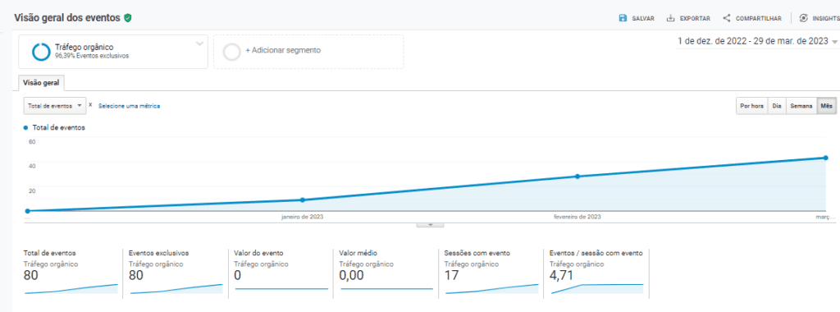Open the Visão geral tab

coord(41,83)
